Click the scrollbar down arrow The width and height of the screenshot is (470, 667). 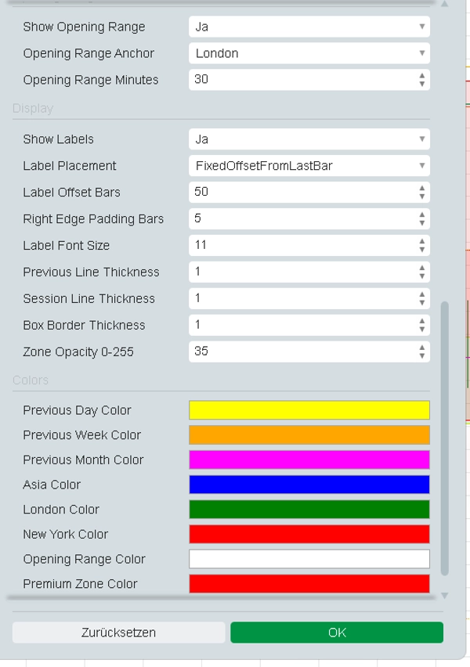[445, 596]
